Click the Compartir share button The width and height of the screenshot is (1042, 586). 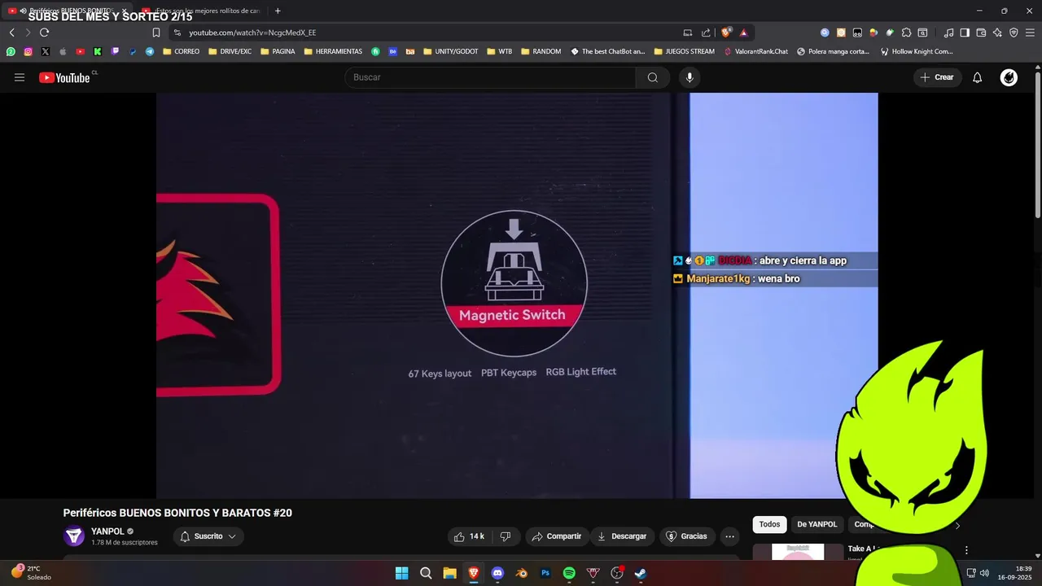click(x=557, y=536)
